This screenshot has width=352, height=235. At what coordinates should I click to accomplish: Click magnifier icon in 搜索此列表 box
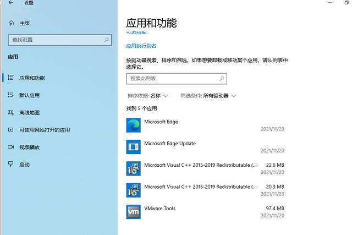[x=222, y=78]
